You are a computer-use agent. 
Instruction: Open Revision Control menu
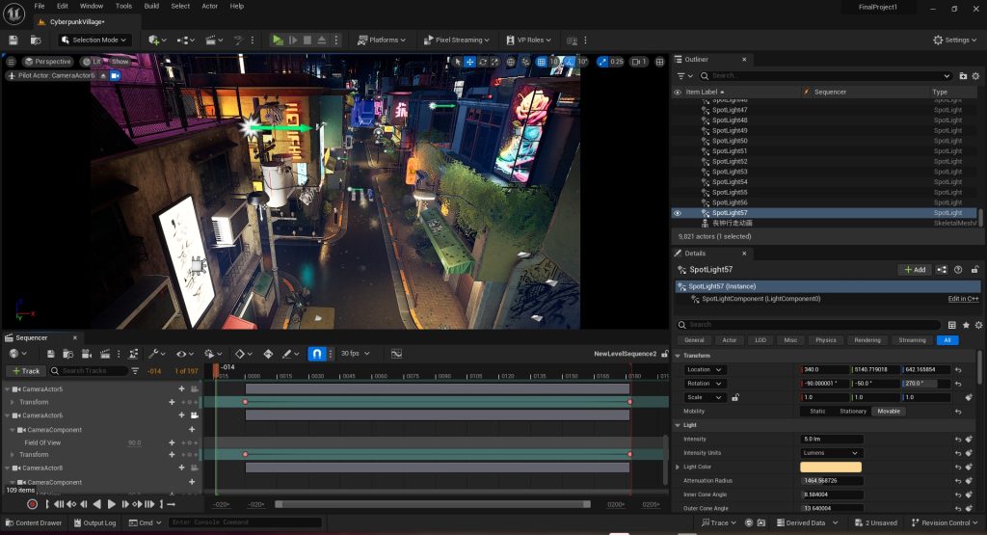pos(945,523)
